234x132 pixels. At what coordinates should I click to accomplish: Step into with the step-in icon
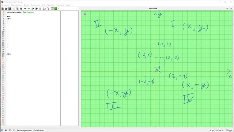click(48, 9)
